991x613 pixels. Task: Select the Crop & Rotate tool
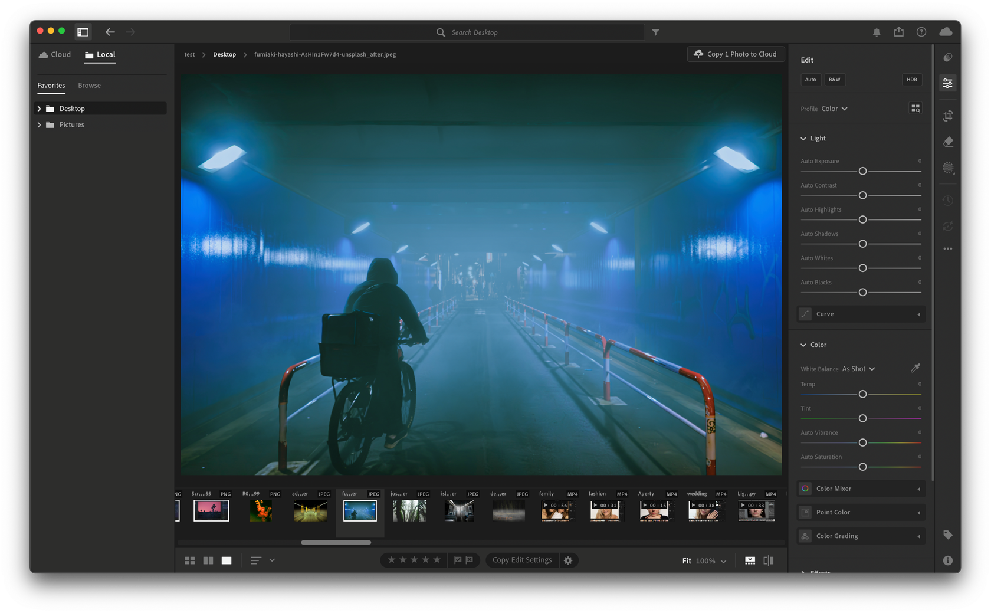(x=948, y=116)
